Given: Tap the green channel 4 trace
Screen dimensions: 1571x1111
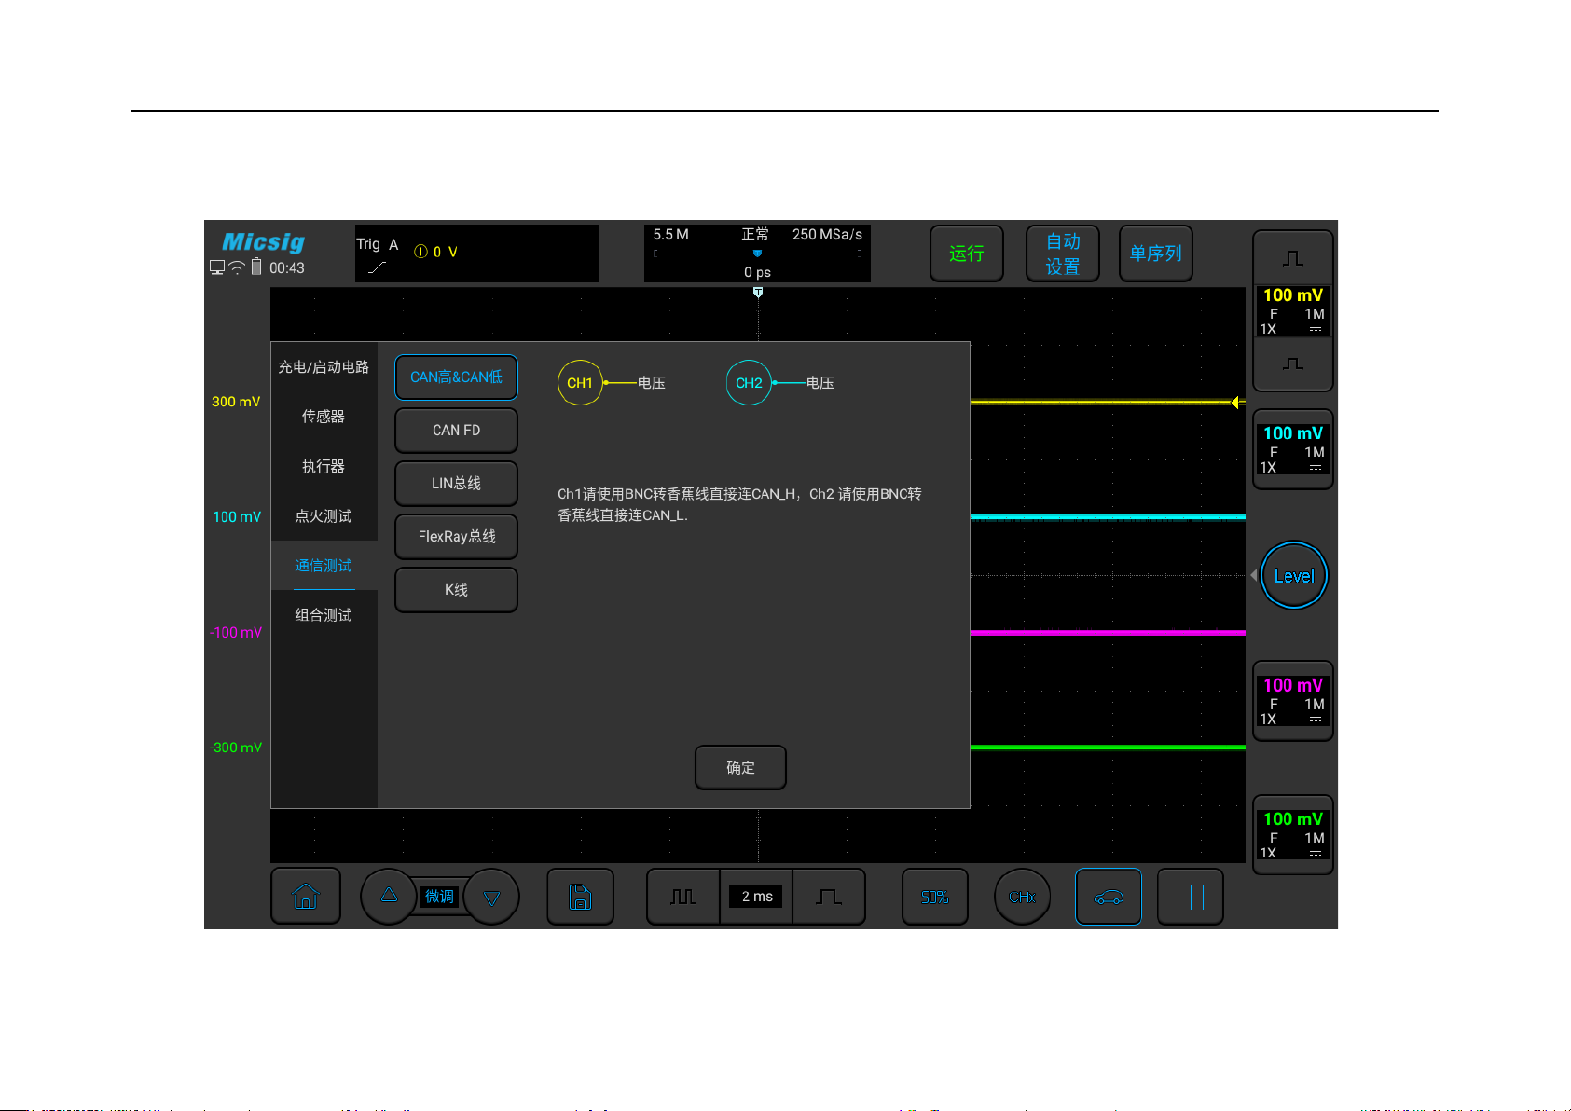Looking at the screenshot, I should [x=1108, y=748].
